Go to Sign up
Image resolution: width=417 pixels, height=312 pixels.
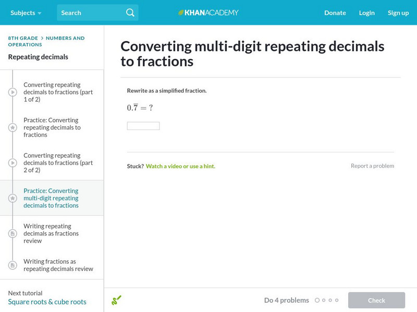click(398, 12)
